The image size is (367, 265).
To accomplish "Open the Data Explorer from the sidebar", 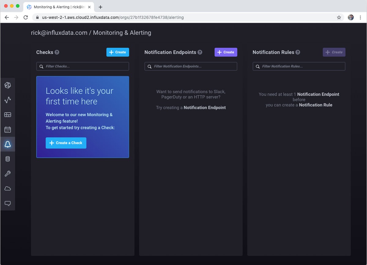I will point(8,100).
